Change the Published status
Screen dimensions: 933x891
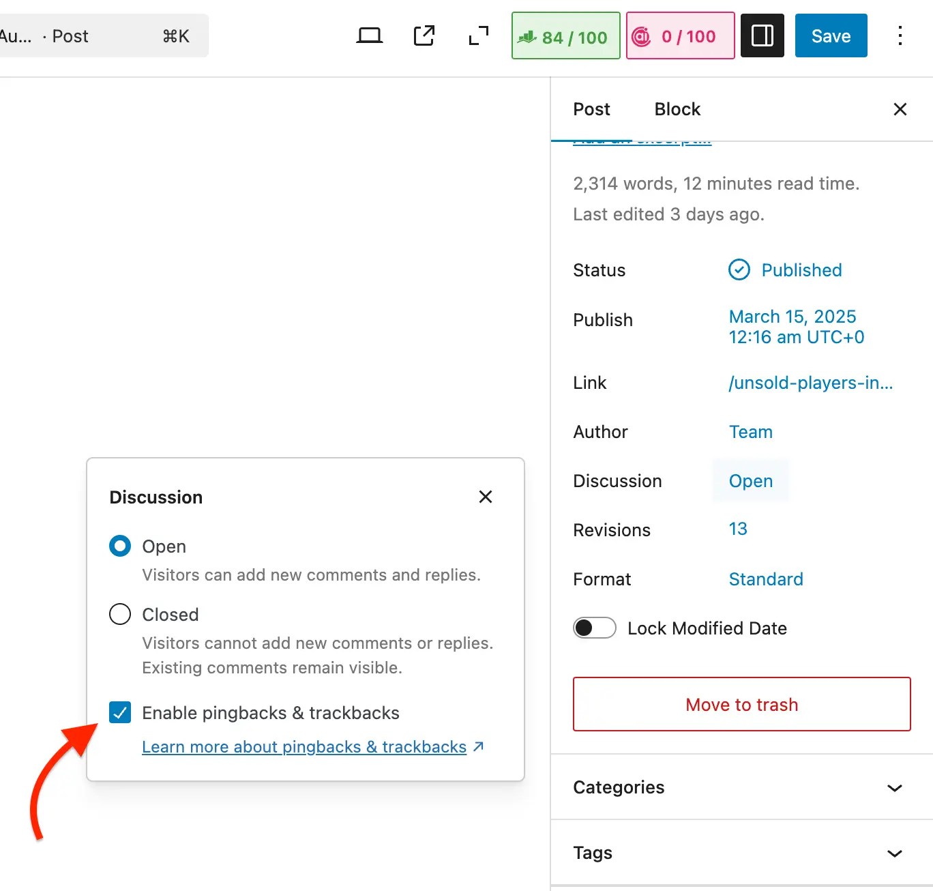tap(801, 270)
